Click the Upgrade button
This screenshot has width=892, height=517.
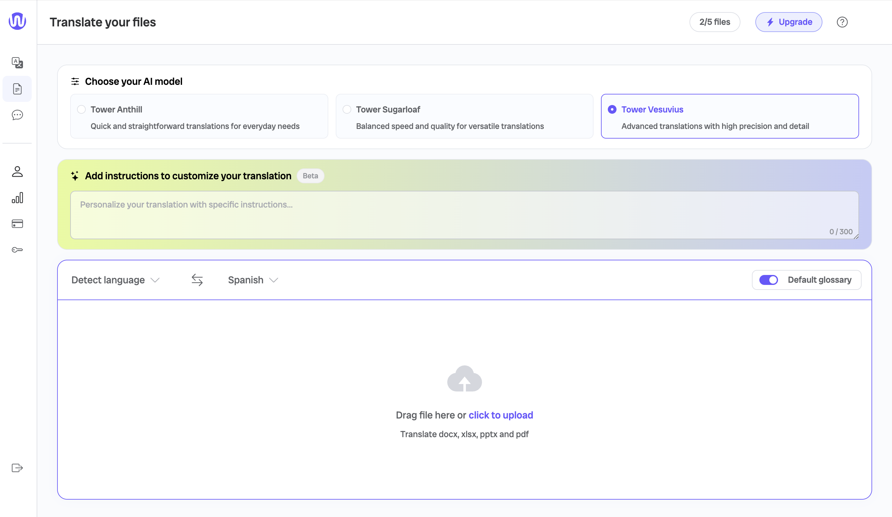(789, 22)
